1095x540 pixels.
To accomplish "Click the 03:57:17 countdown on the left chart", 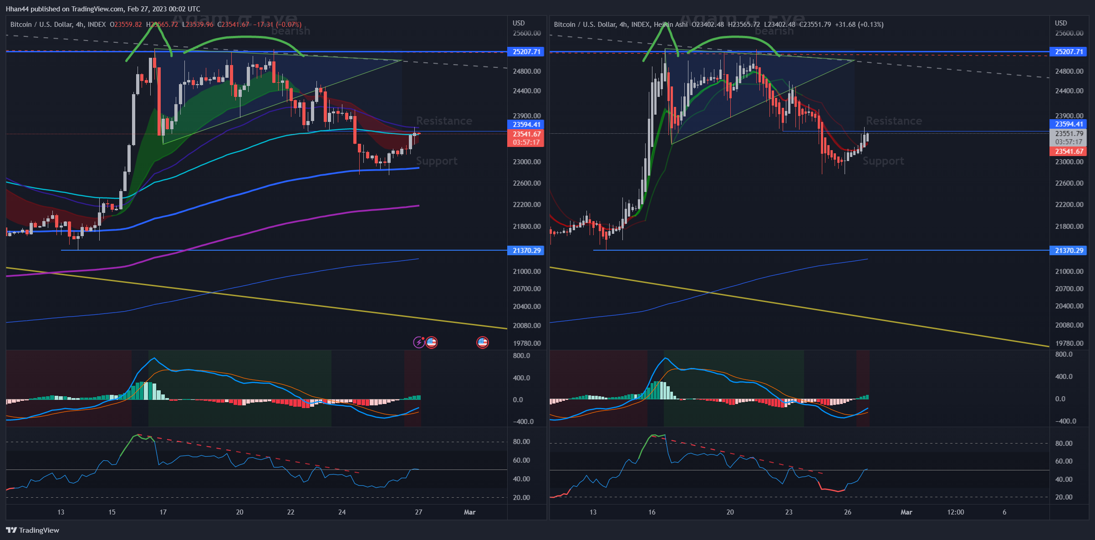I will tap(525, 142).
